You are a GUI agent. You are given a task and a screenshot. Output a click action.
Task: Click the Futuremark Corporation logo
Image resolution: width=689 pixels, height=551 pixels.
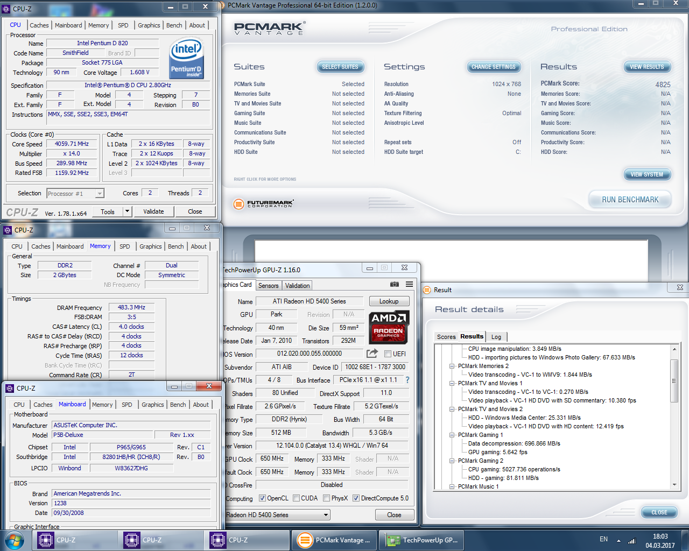pyautogui.click(x=264, y=204)
